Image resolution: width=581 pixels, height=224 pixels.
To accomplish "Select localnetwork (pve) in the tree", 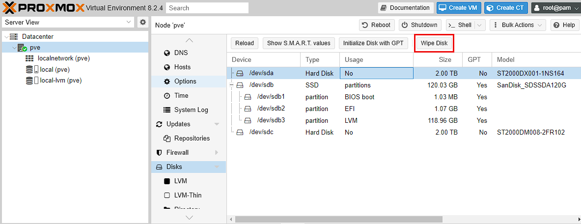I will pos(63,58).
